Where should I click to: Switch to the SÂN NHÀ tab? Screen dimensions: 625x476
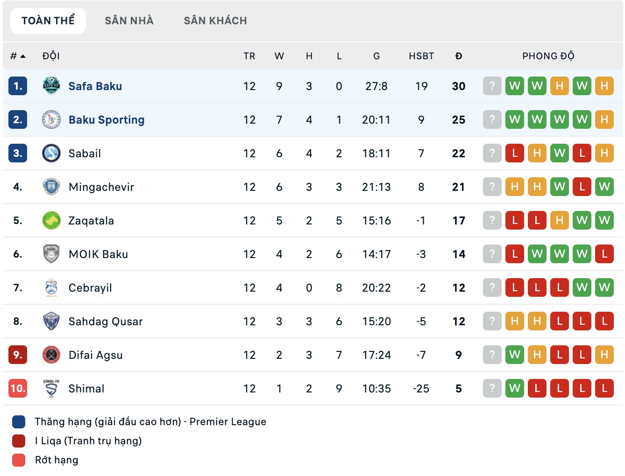(129, 21)
